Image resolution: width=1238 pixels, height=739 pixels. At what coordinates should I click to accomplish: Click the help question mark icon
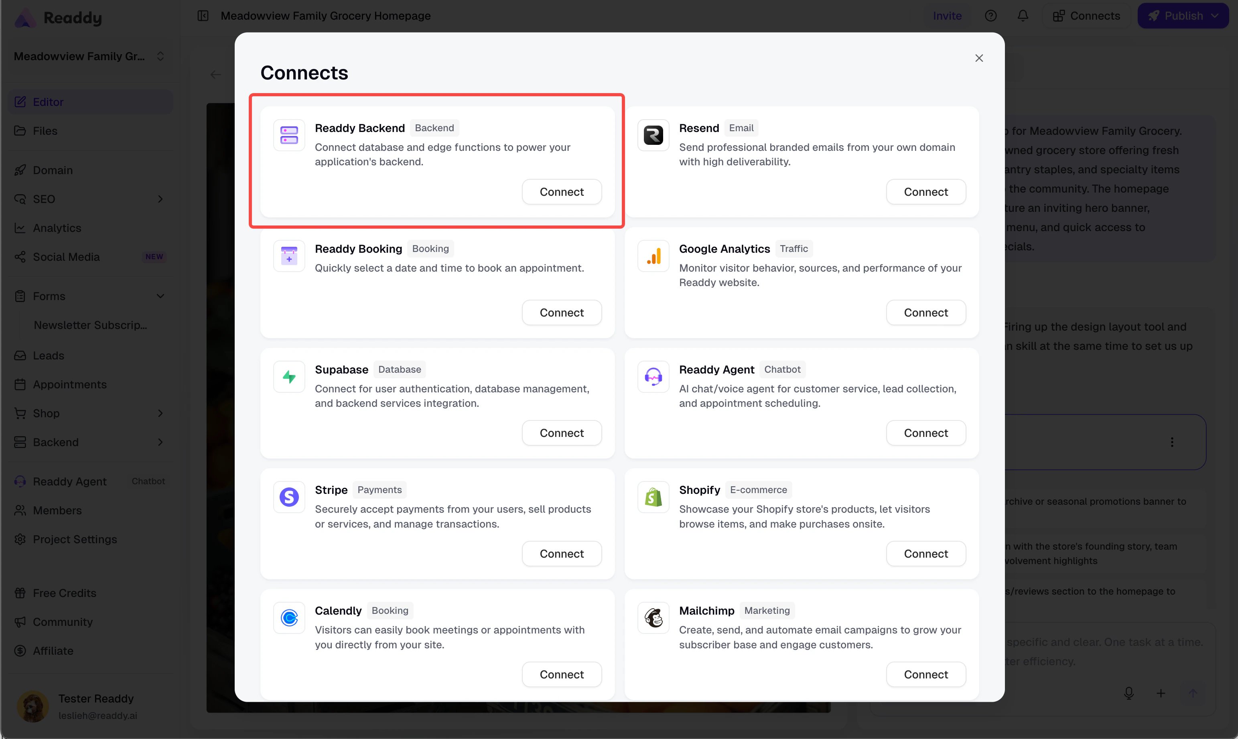(990, 16)
